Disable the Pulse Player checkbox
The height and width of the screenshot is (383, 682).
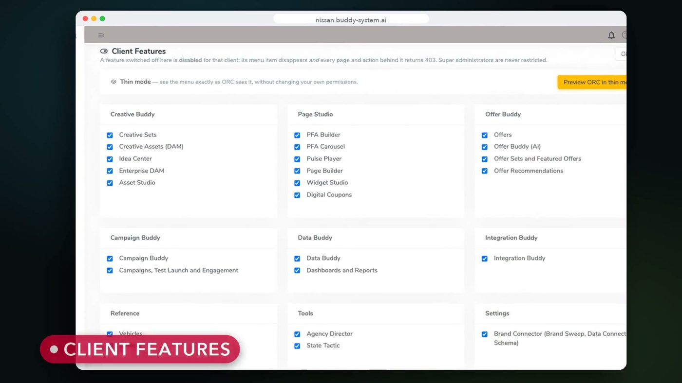(x=297, y=159)
